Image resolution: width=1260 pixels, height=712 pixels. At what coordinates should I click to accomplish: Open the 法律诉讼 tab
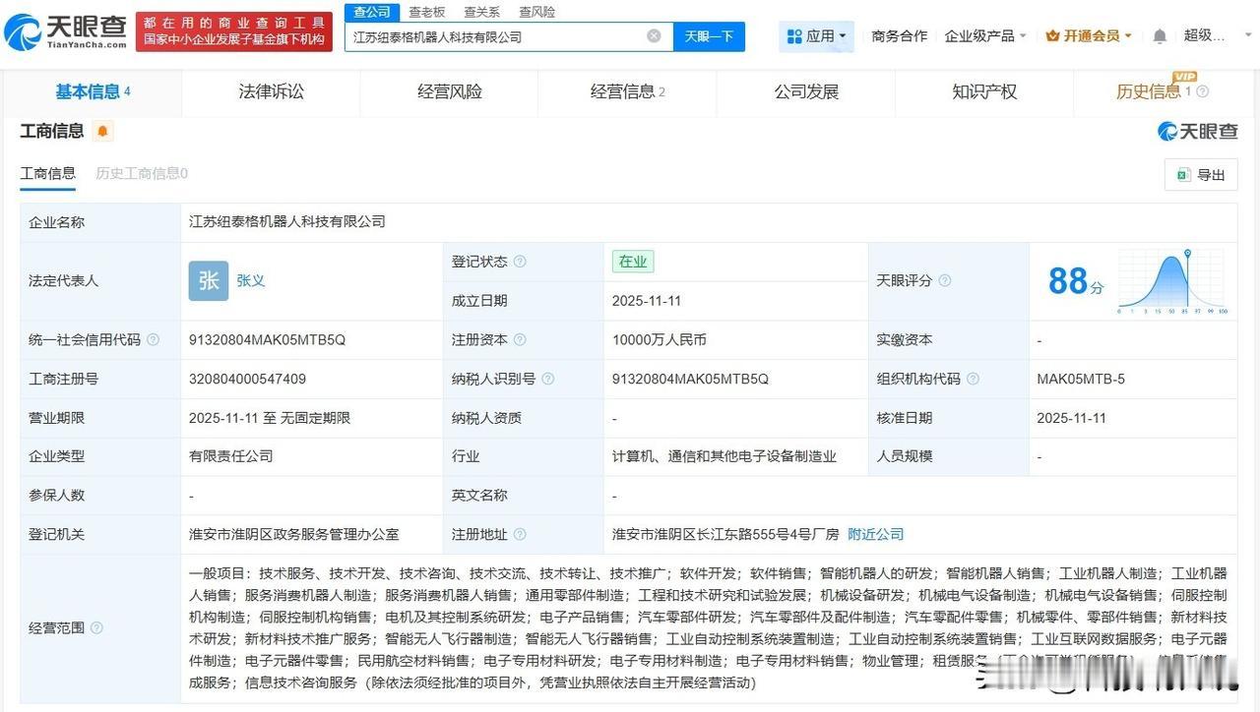(x=271, y=91)
